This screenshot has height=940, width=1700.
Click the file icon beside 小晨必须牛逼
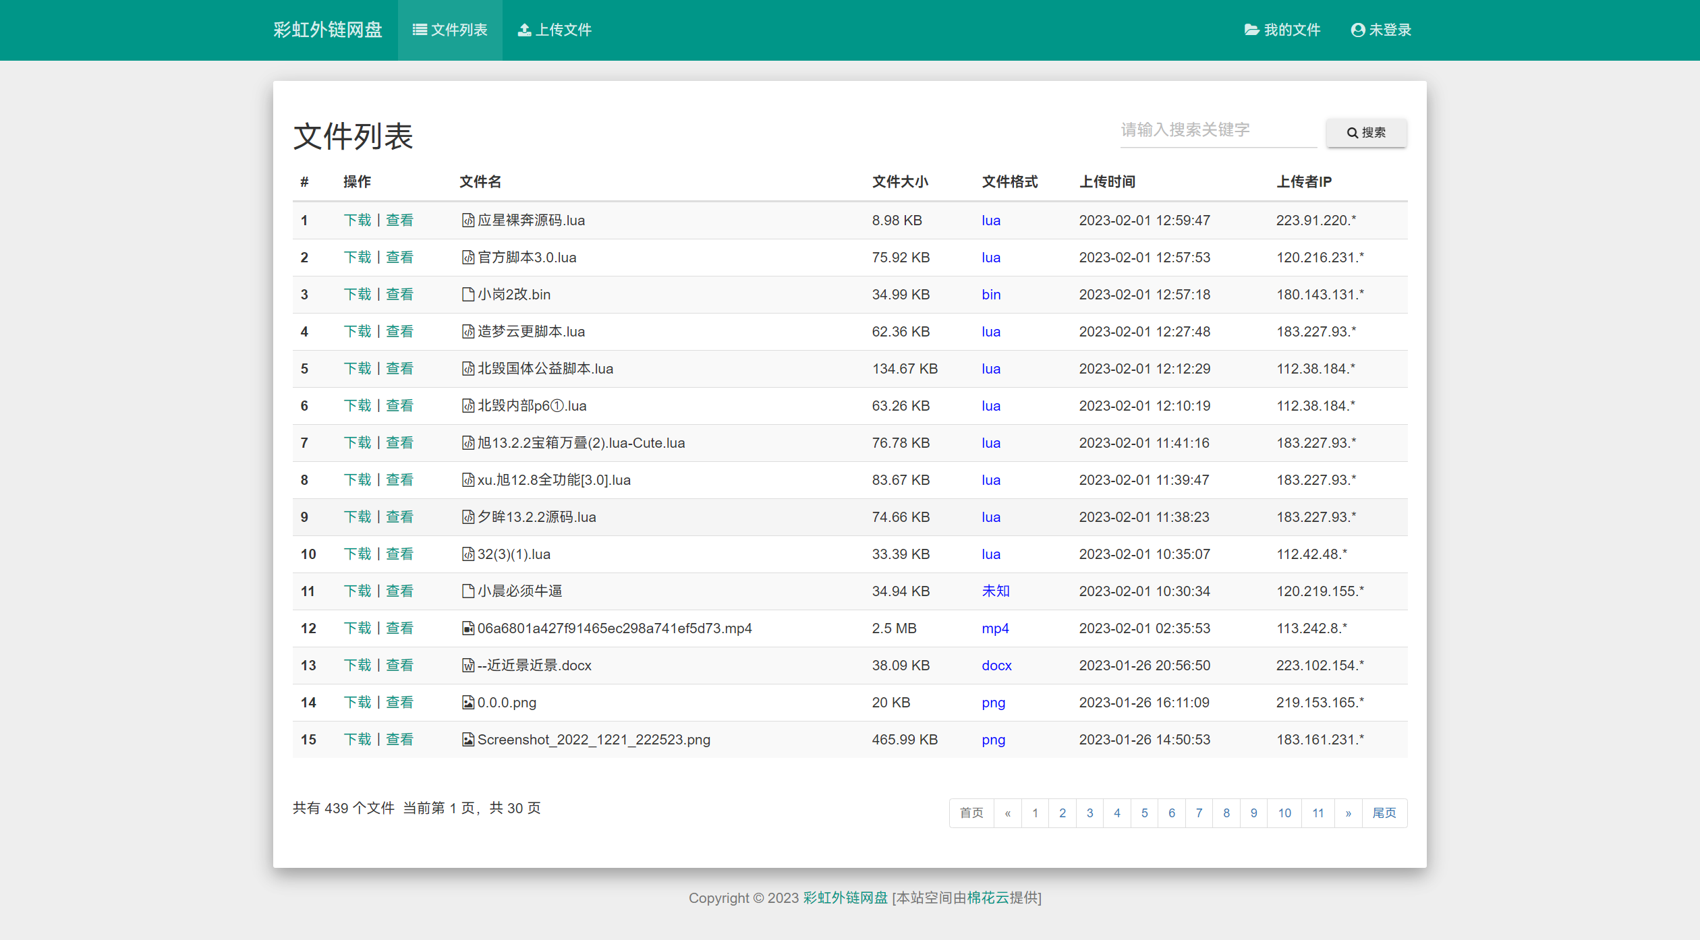pyautogui.click(x=468, y=591)
